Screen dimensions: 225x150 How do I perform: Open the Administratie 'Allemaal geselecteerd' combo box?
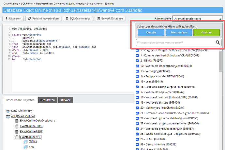click(198, 19)
